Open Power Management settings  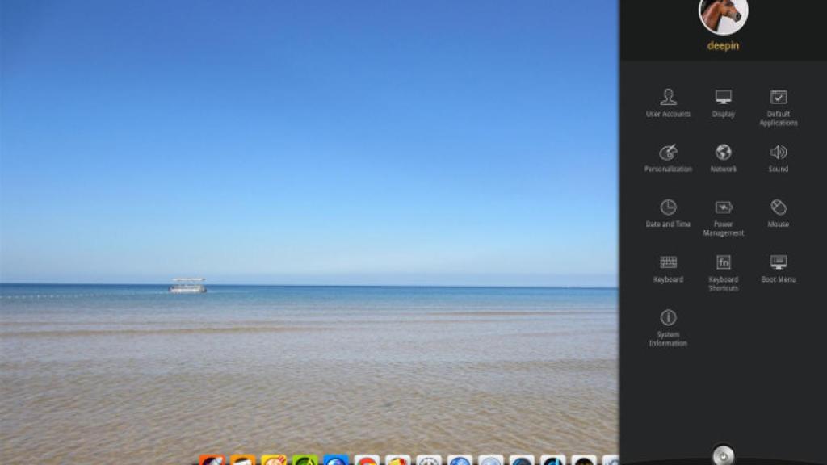click(722, 212)
